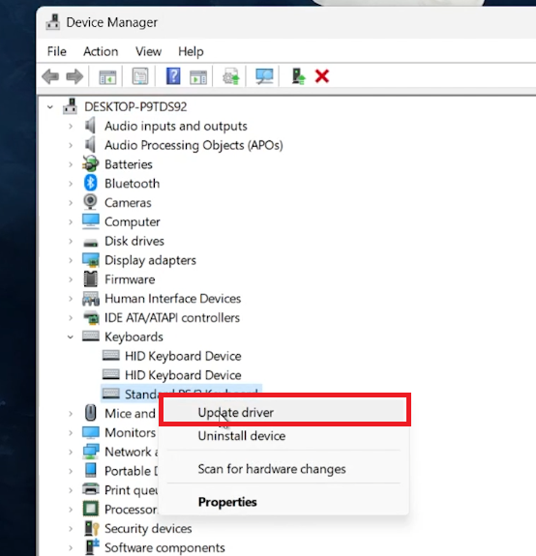
Task: Click the Security devices key icon
Action: [92, 528]
